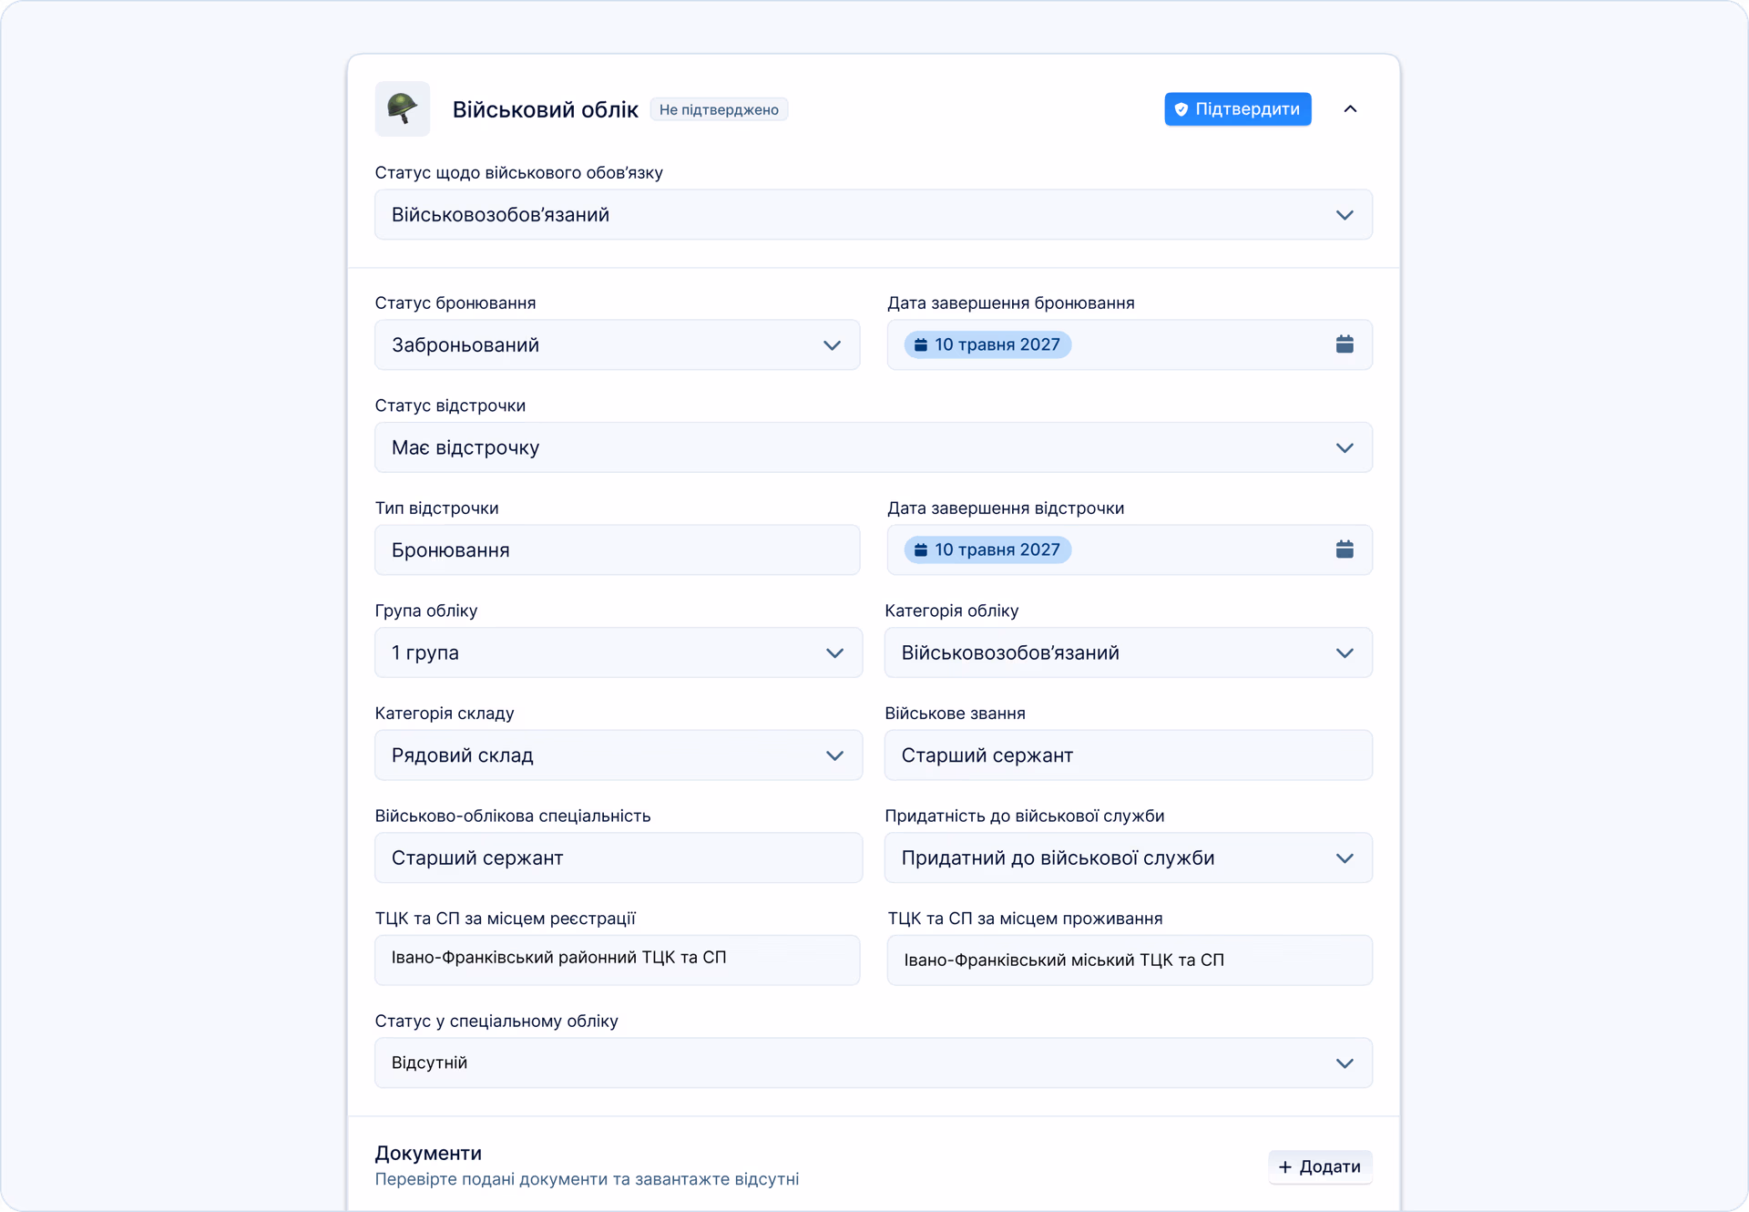Expand the Група обліку dropdown
The height and width of the screenshot is (1212, 1749).
(x=618, y=652)
